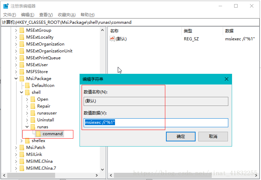This screenshot has width=261, height=180.
Task: Maximize the Registry Editor window
Action: (x=236, y=6)
